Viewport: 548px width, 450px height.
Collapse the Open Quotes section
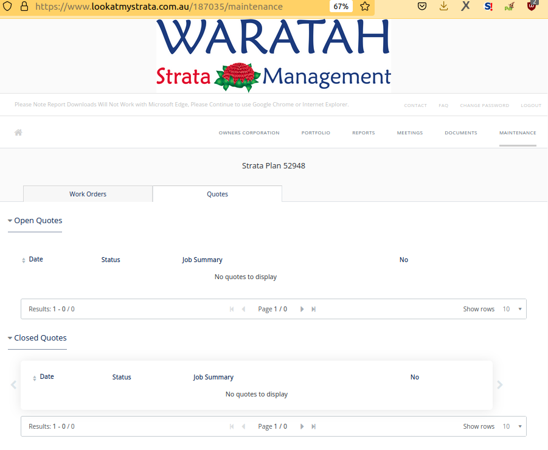35,221
